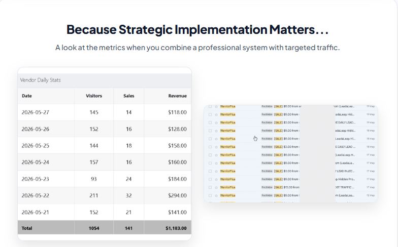The image size is (398, 247).
Task: Open the email inbox screenshot thumbnail
Action: pos(291,153)
